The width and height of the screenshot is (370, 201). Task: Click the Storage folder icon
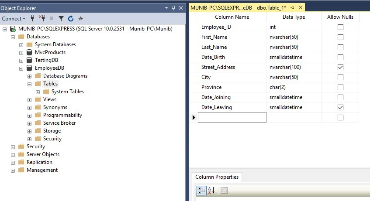coord(38,131)
